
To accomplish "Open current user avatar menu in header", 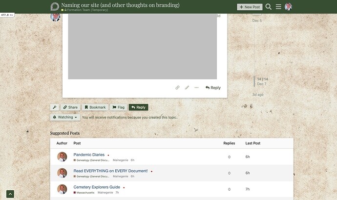I will (288, 7).
